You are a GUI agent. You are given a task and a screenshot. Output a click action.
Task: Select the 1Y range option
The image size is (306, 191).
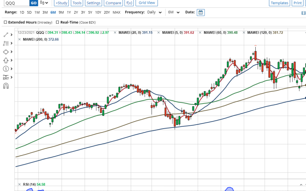pos(69,12)
